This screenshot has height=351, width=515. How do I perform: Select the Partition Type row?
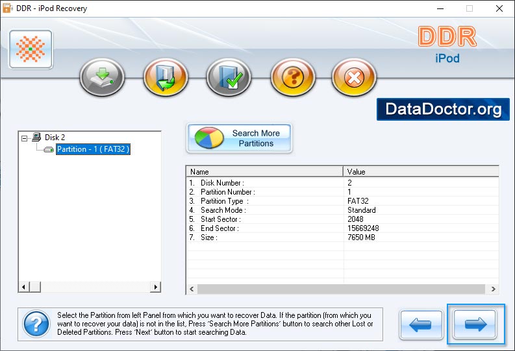click(342, 201)
